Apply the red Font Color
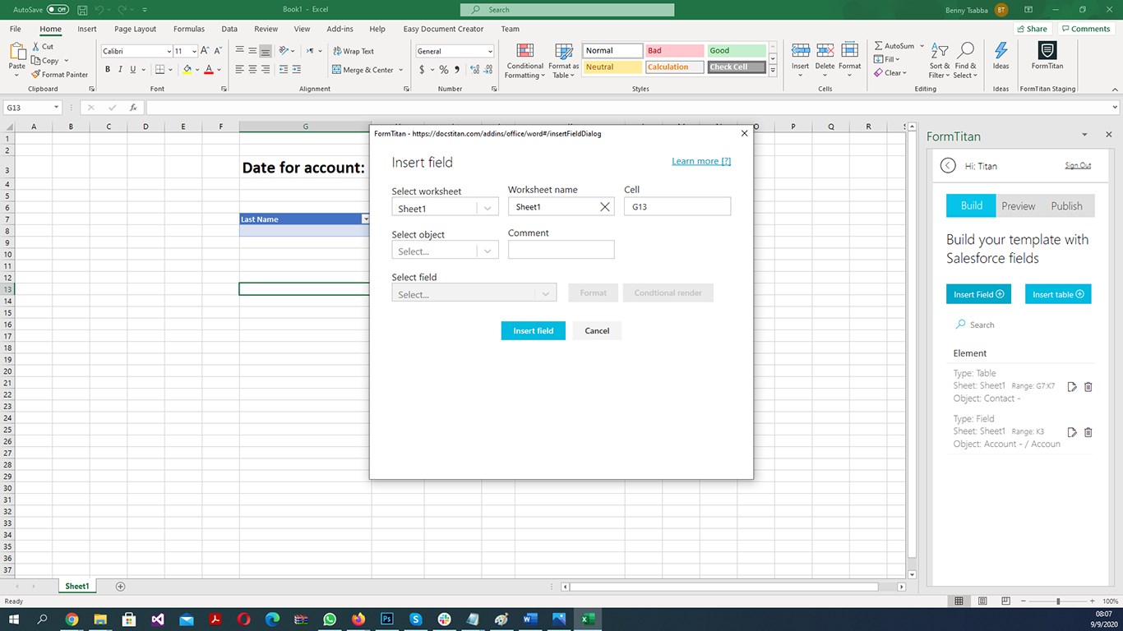 tap(209, 70)
